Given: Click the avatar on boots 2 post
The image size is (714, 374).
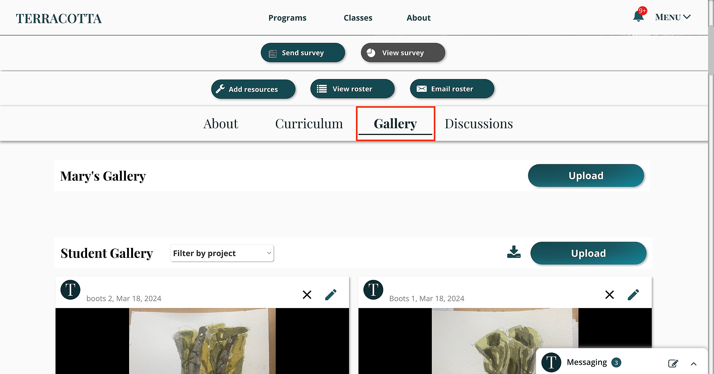Looking at the screenshot, I should coord(71,290).
